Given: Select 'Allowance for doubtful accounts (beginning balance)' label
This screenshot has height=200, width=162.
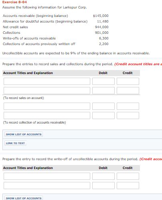Looking at the screenshot, I should pyautogui.click(x=45, y=21).
